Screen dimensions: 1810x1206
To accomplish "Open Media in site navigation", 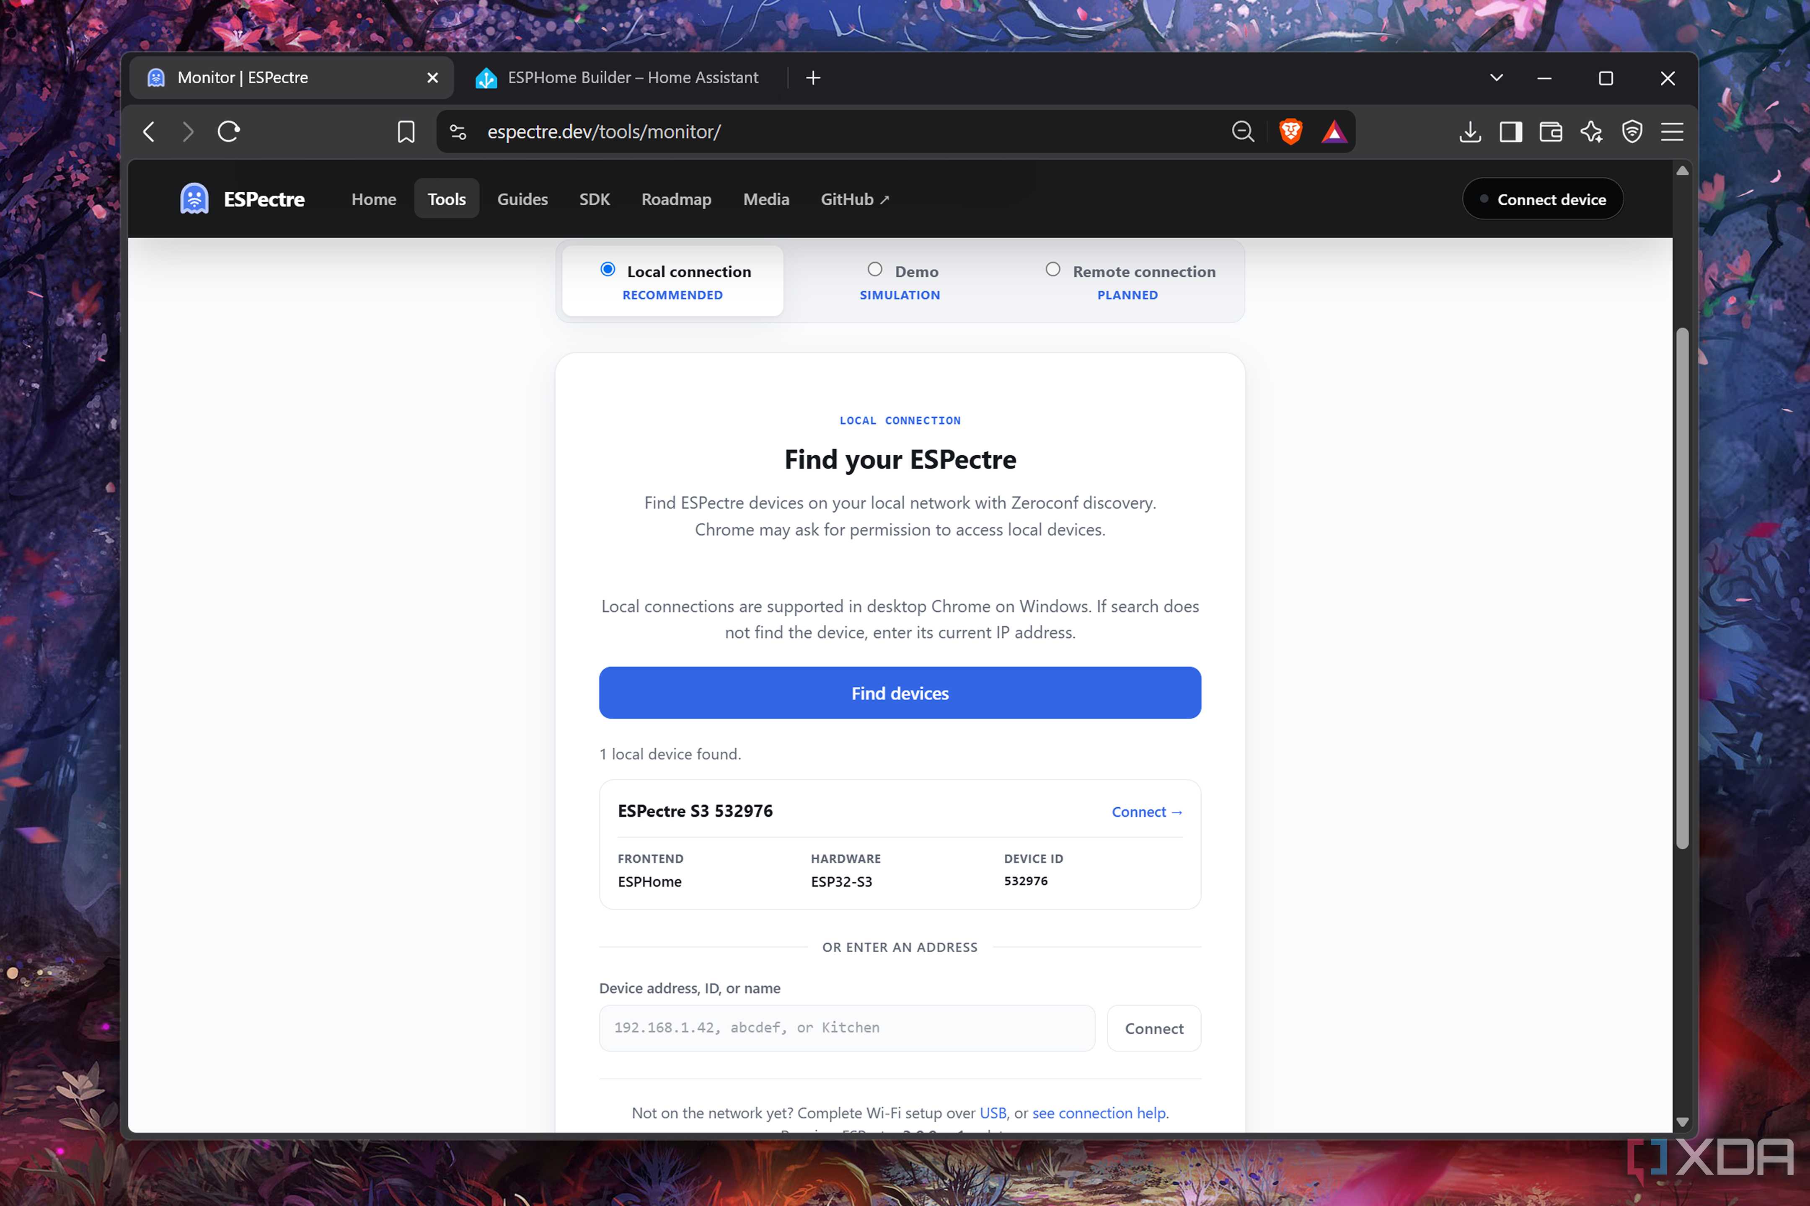I will point(766,199).
